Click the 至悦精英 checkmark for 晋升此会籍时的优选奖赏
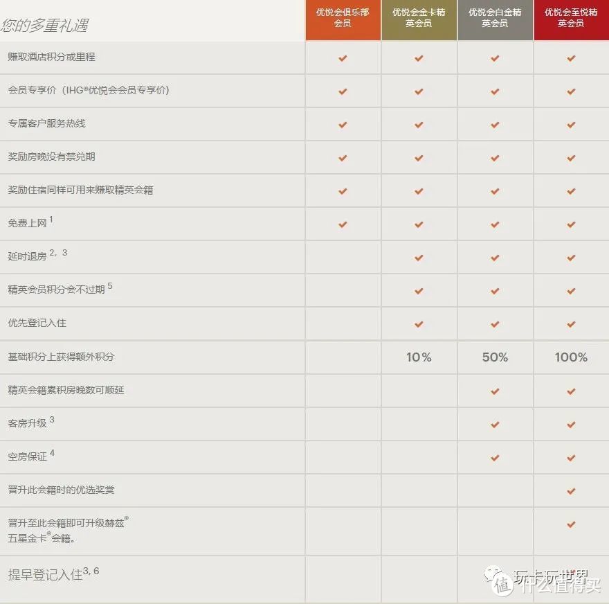 pyautogui.click(x=571, y=491)
